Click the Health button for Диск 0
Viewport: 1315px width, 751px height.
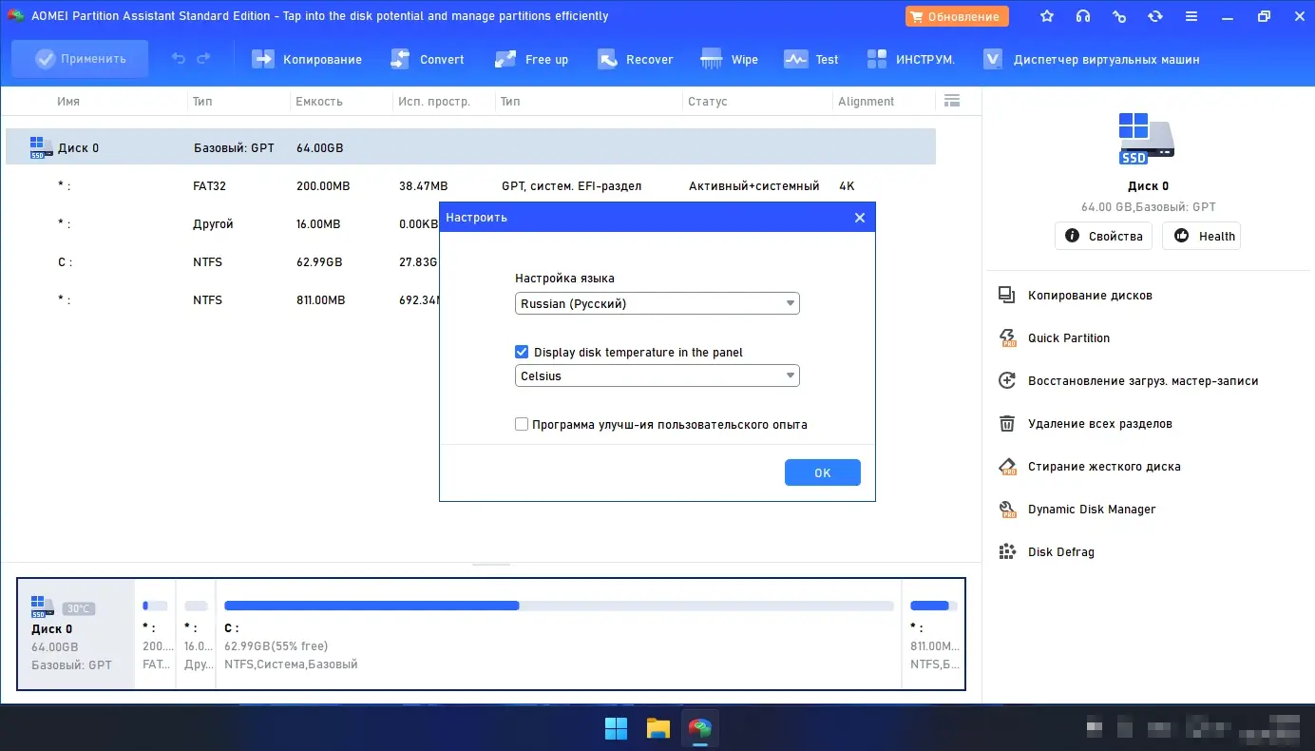pyautogui.click(x=1202, y=236)
